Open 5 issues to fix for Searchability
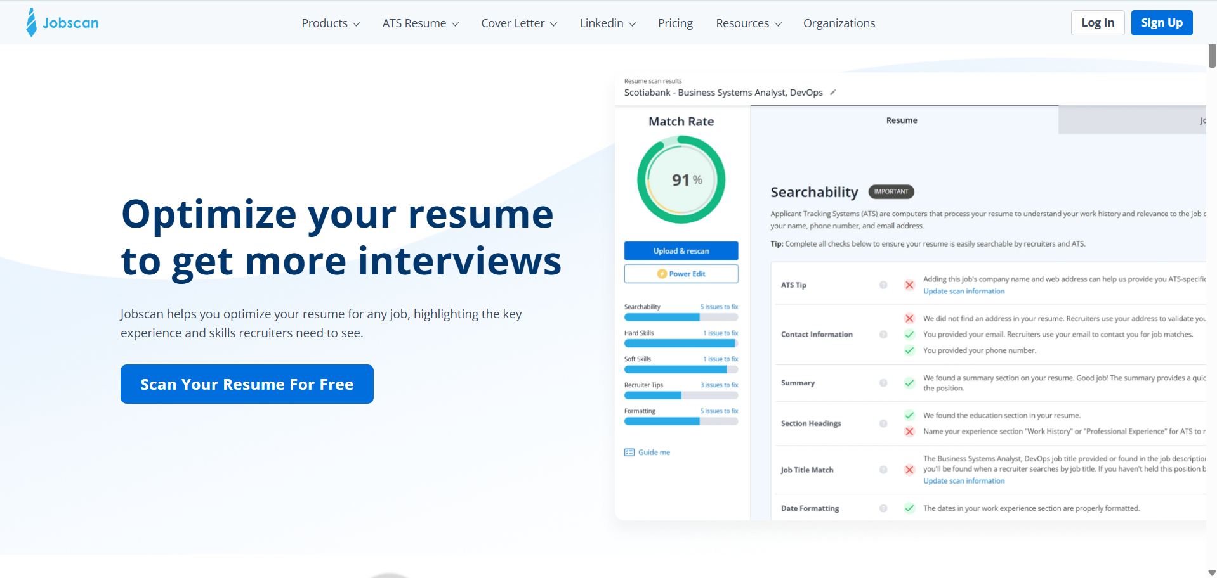The width and height of the screenshot is (1217, 578). [x=719, y=307]
